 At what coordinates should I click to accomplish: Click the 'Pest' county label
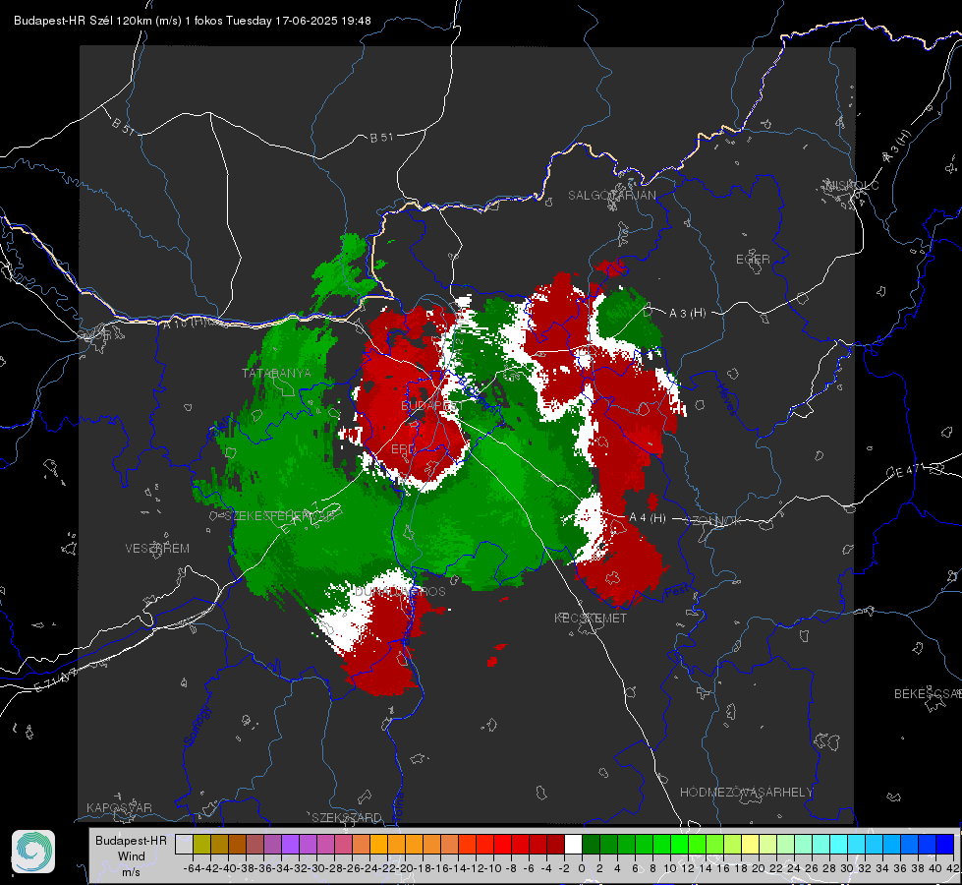pos(678,592)
